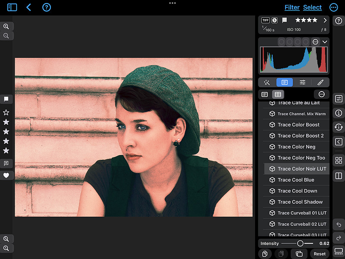The height and width of the screenshot is (259, 345).
Task: Click the bottom-left 1:1 zoom magnifier
Action: 6,248
